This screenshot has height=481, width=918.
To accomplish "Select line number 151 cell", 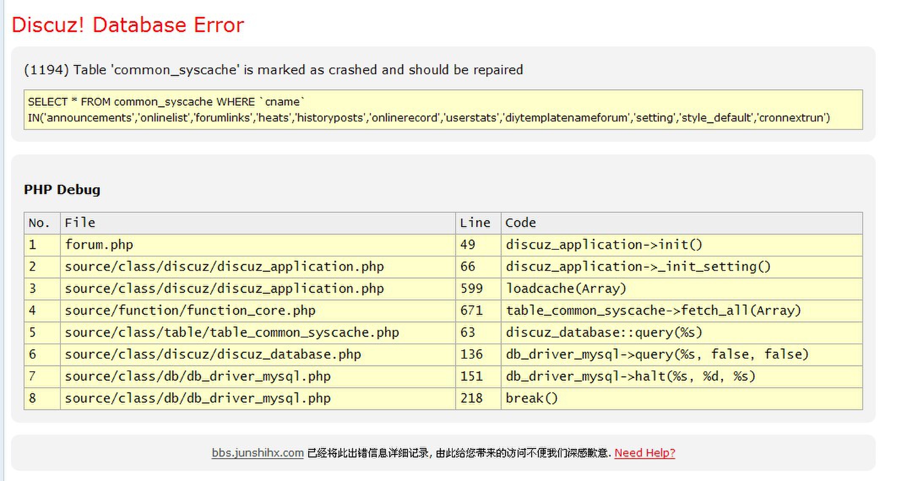I will (x=478, y=377).
